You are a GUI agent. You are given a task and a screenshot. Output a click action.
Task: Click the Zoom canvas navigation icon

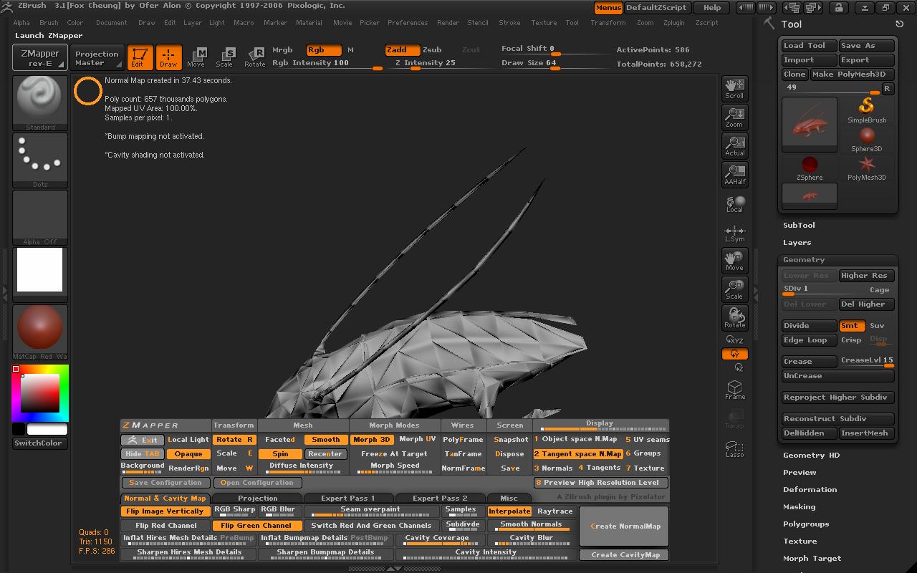[x=734, y=117]
